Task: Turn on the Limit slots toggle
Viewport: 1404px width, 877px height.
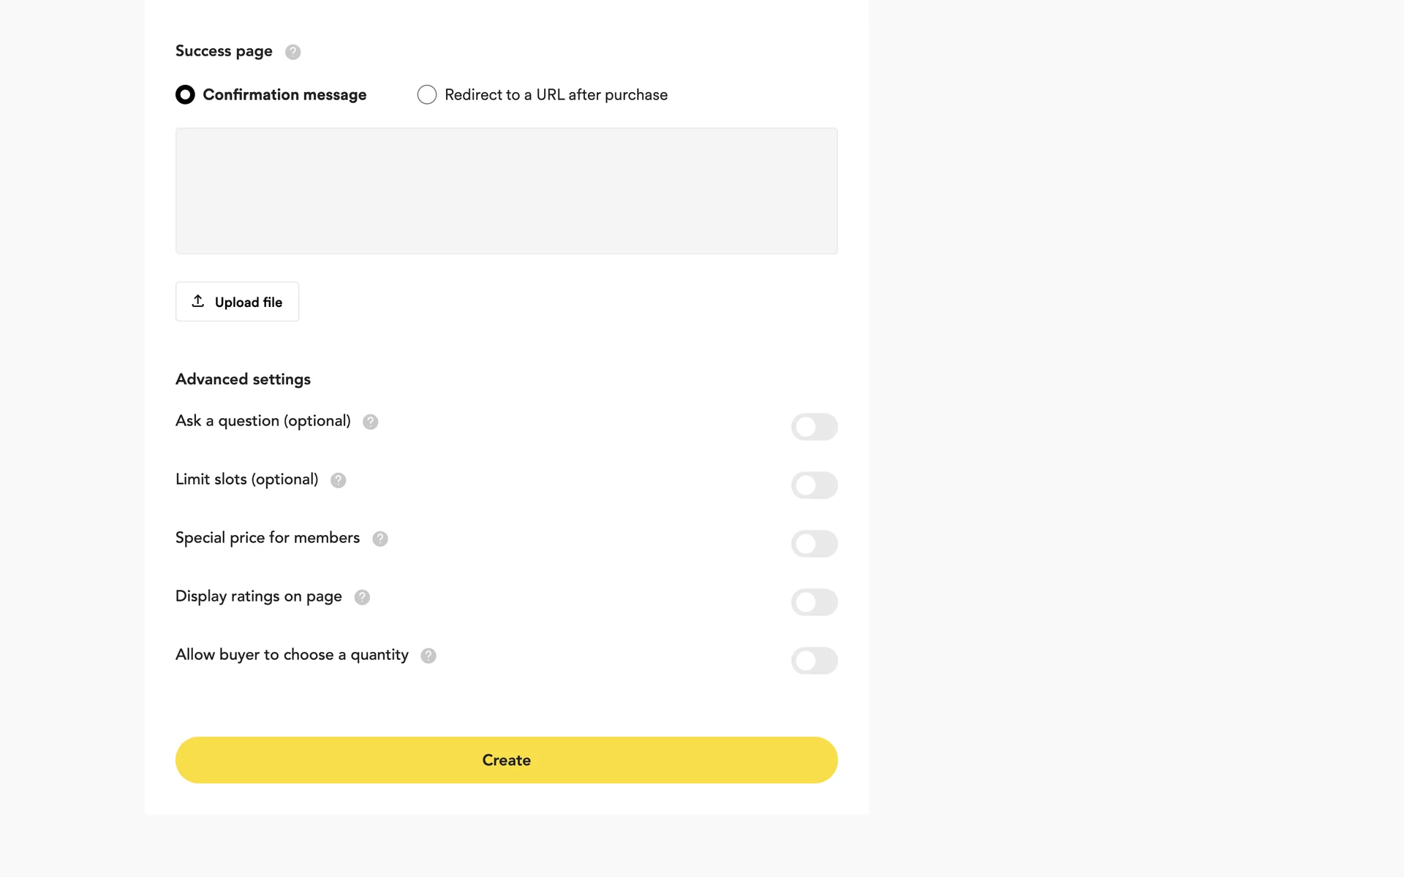Action: [814, 485]
